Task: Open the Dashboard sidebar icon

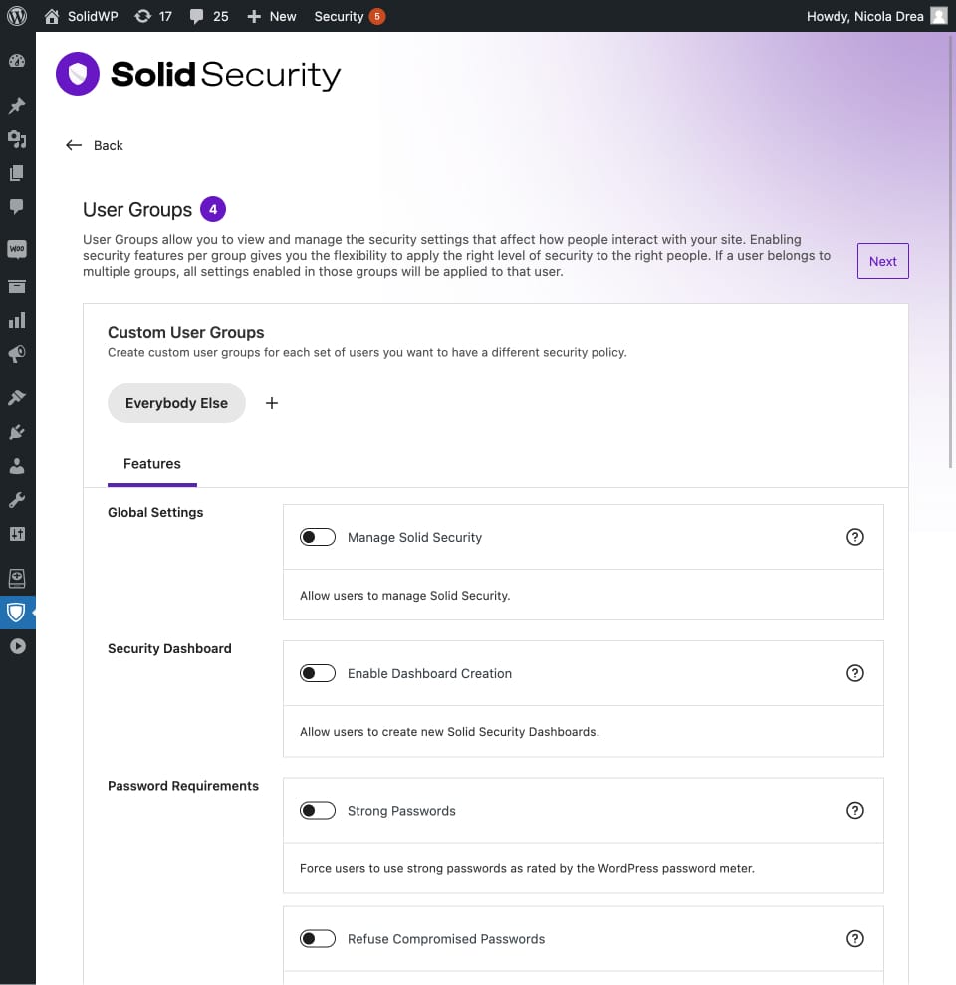Action: pyautogui.click(x=17, y=61)
